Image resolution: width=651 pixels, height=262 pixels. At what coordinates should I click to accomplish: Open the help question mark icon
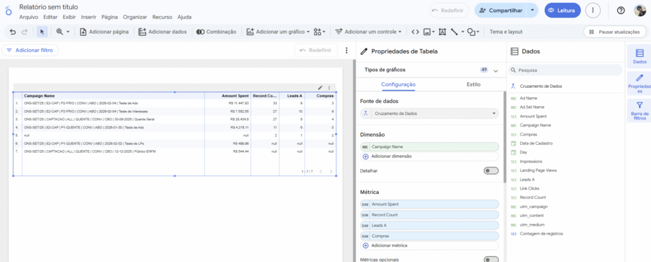pos(620,10)
